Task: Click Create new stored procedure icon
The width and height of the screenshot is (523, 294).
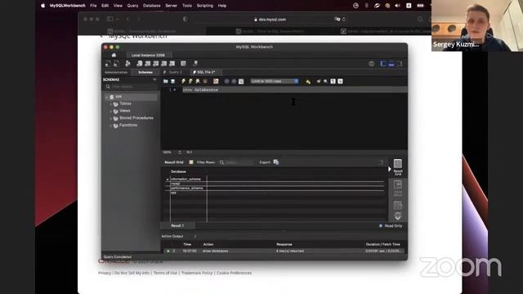Action: click(163, 64)
